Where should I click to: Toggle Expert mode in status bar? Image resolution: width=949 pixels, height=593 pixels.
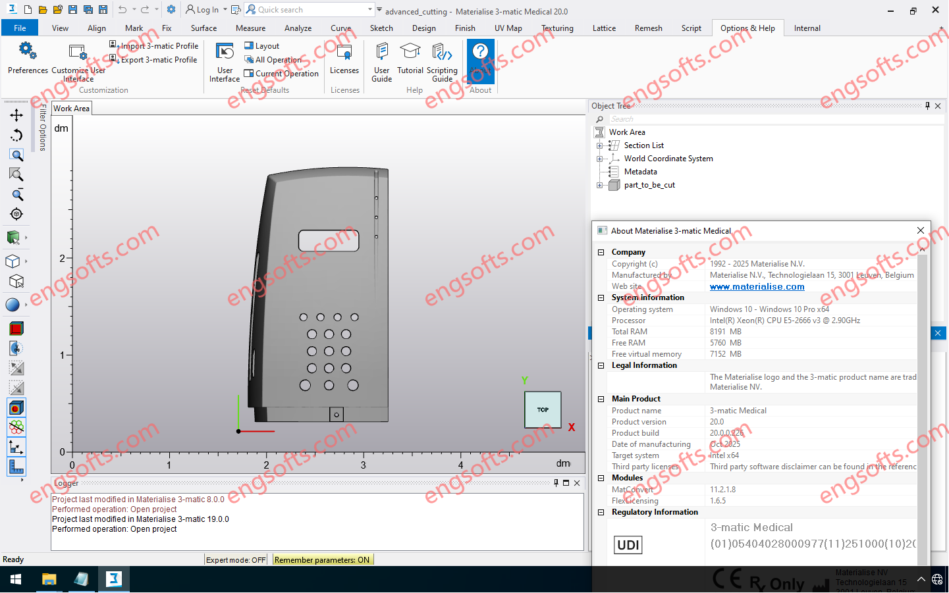click(236, 560)
